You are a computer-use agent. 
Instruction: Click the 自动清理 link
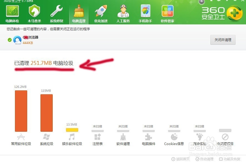205,159
